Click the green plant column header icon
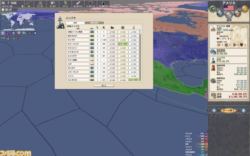250x156 pixels. click(x=97, y=28)
